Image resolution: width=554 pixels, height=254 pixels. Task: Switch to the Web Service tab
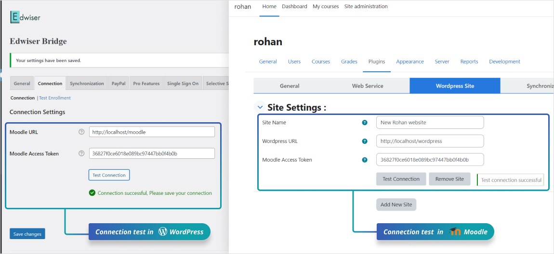pos(368,86)
